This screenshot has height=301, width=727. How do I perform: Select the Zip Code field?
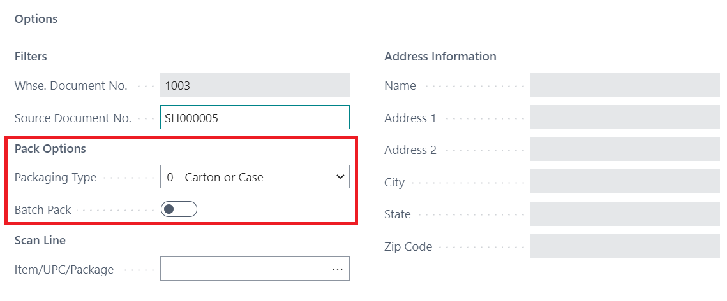[625, 247]
